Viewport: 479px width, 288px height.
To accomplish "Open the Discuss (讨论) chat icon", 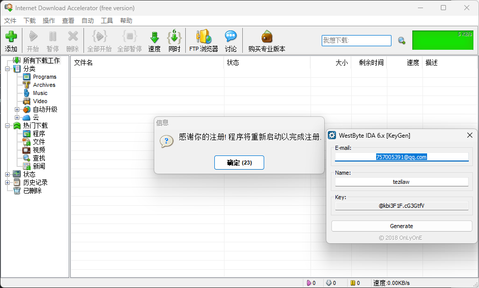I will click(231, 37).
